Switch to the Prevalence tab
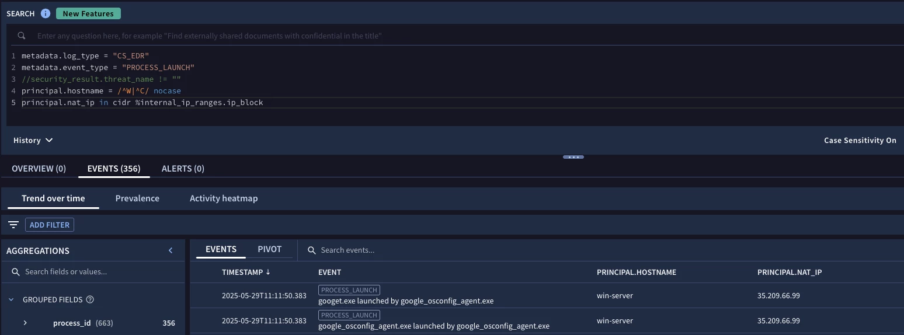904x335 pixels. (137, 198)
